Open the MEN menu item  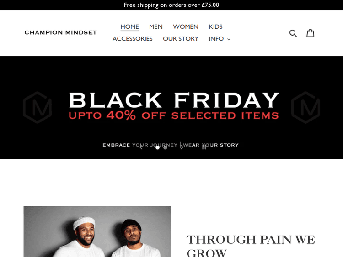point(156,26)
